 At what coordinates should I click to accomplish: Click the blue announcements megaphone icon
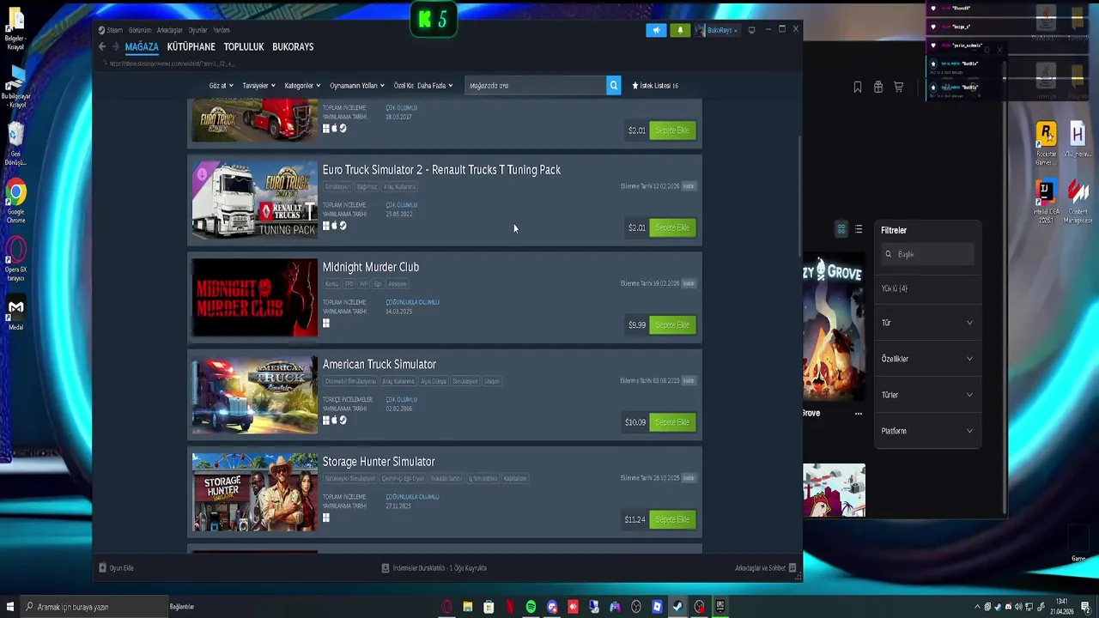656,30
